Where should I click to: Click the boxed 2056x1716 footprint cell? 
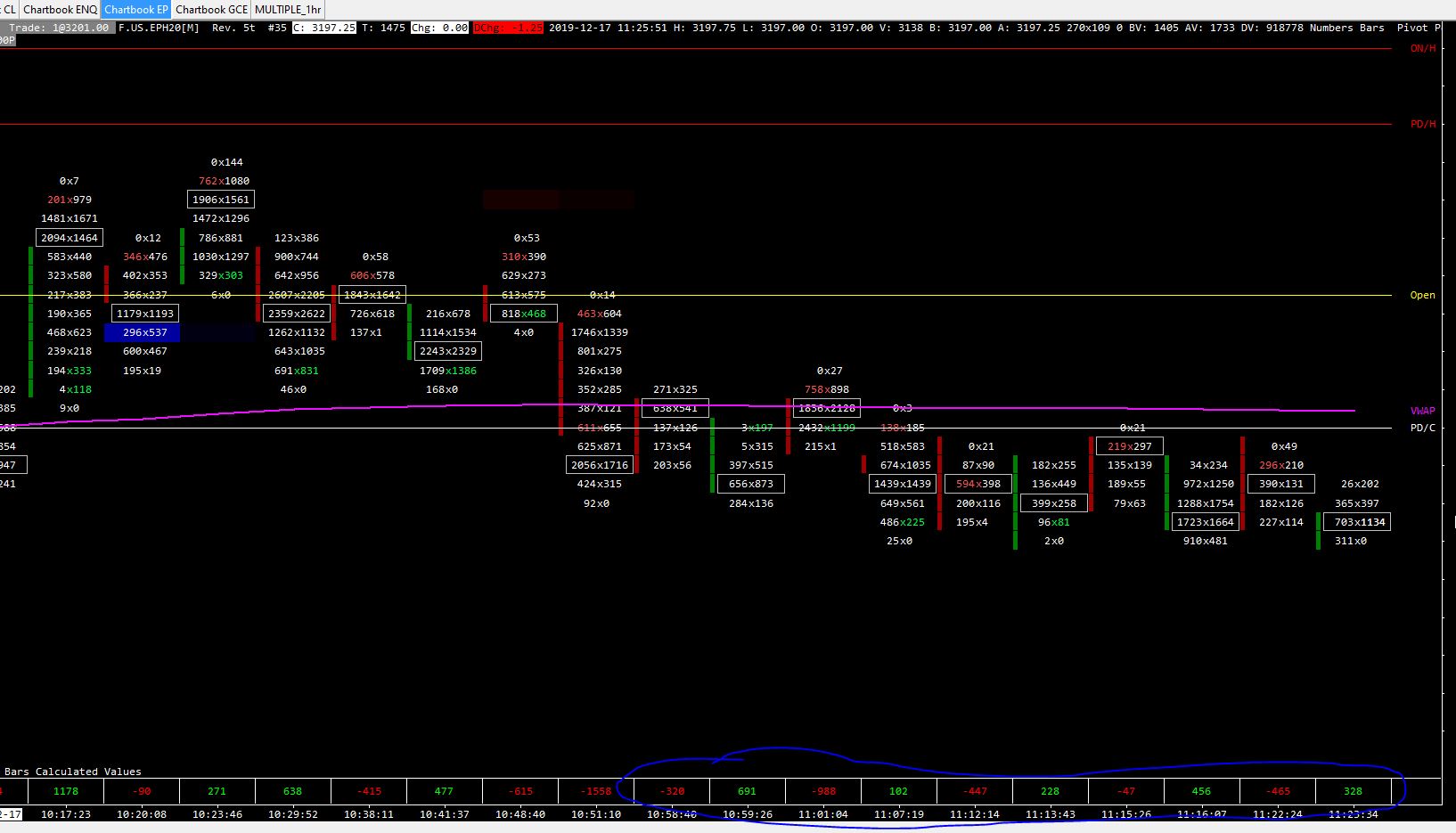600,465
